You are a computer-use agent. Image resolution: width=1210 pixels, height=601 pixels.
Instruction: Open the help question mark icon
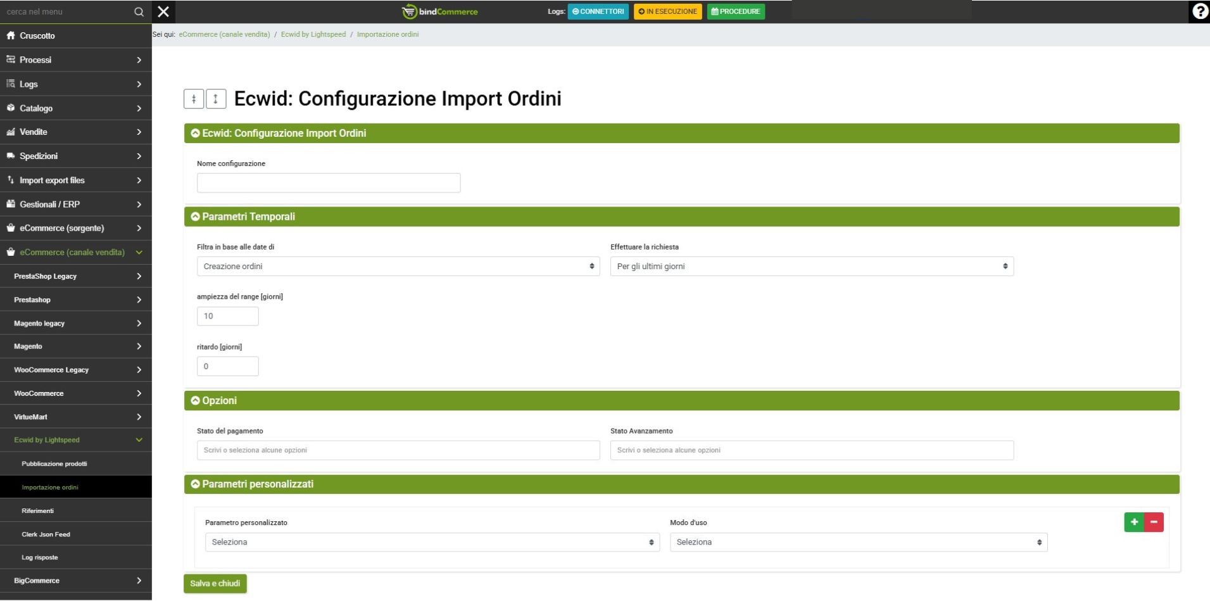(x=1199, y=11)
